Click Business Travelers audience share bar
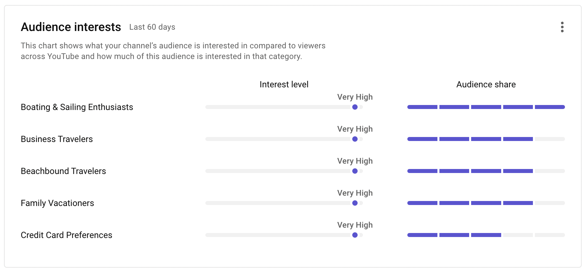The width and height of the screenshot is (587, 276). (x=486, y=139)
